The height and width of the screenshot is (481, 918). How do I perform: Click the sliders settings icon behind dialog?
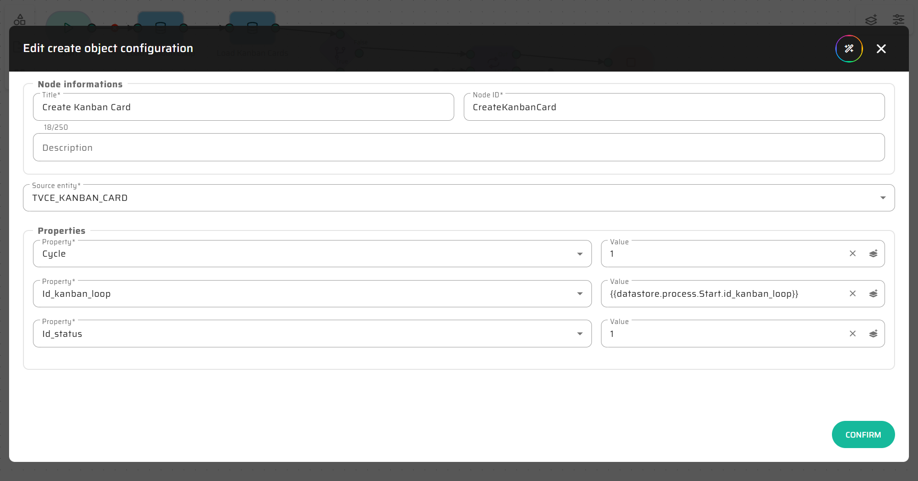[x=898, y=20]
